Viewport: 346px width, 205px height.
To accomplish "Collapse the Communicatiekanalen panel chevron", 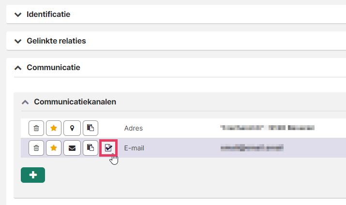I will (25, 102).
